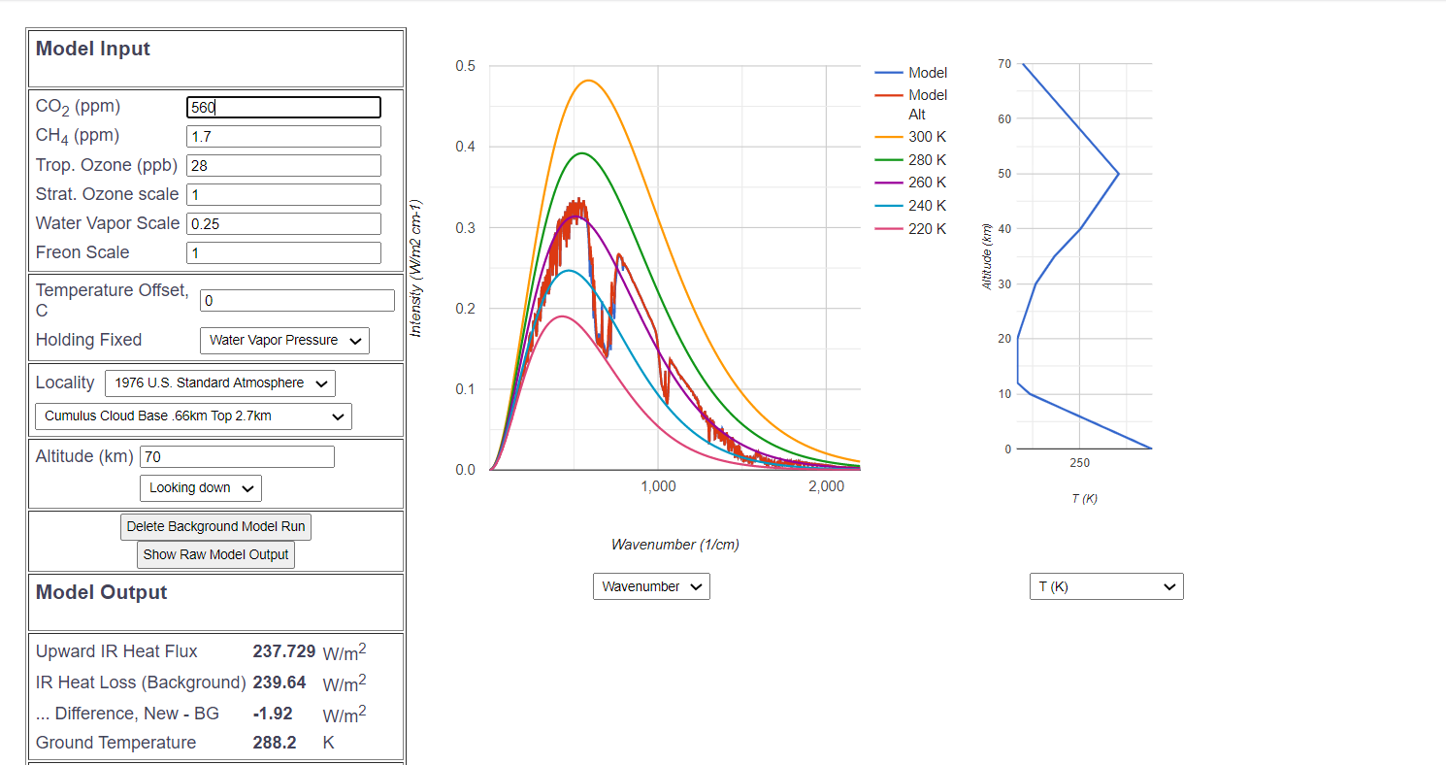Click the Temperature Offset input field

(x=297, y=301)
